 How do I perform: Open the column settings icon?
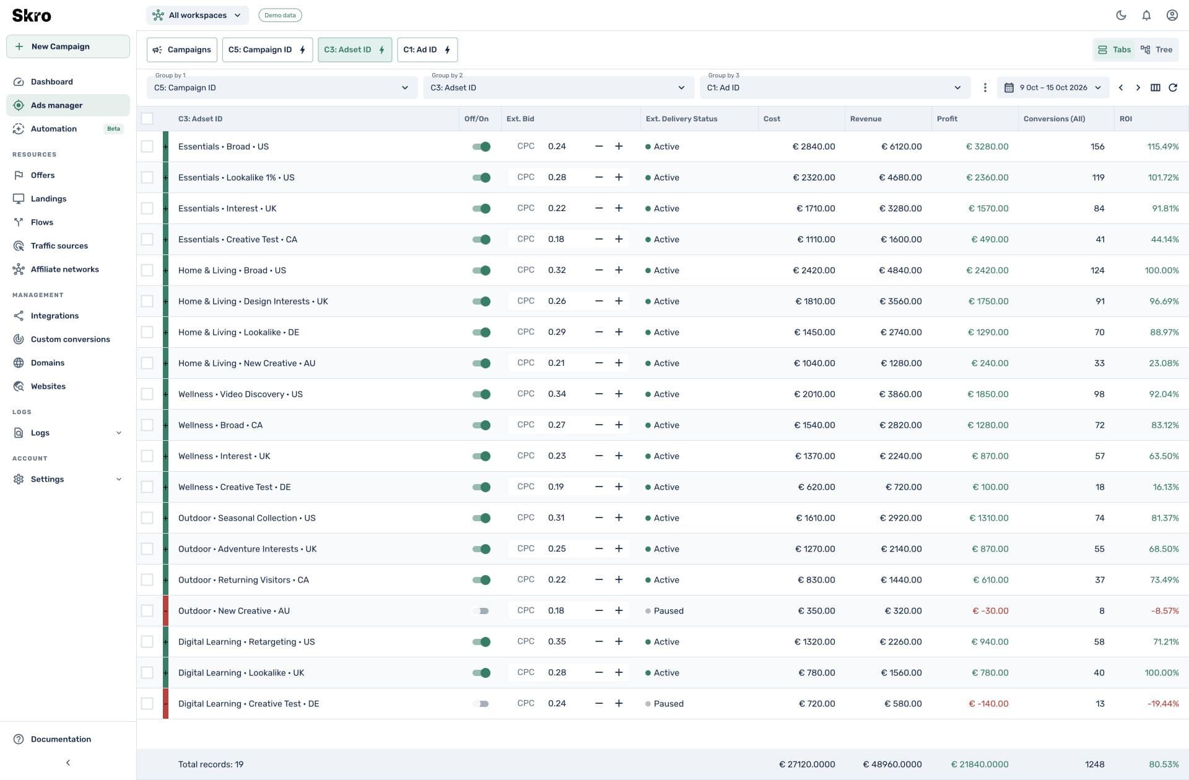pyautogui.click(x=1155, y=88)
